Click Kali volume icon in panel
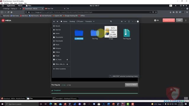 point(183,6)
